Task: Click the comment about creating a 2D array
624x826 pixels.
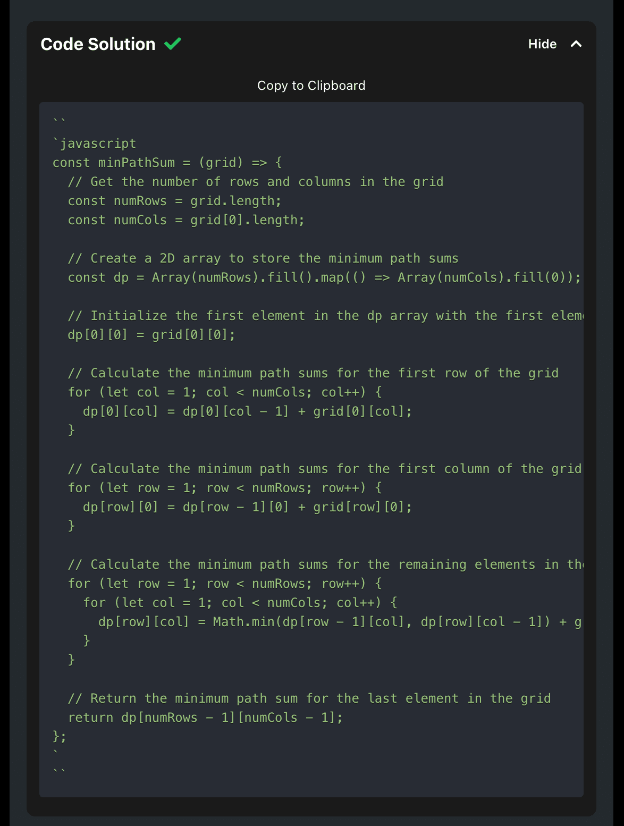Action: [x=263, y=258]
